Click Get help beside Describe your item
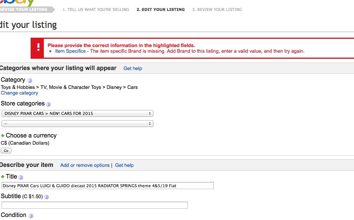The width and height of the screenshot is (354, 220). [124, 165]
